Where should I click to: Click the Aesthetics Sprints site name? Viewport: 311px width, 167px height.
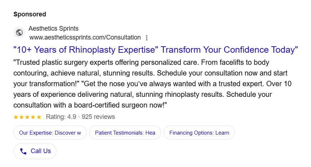[x=53, y=28]
